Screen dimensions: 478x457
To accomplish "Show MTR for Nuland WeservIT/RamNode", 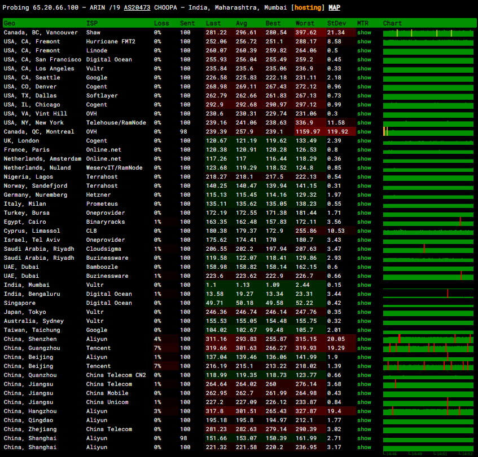I will pyautogui.click(x=364, y=168).
